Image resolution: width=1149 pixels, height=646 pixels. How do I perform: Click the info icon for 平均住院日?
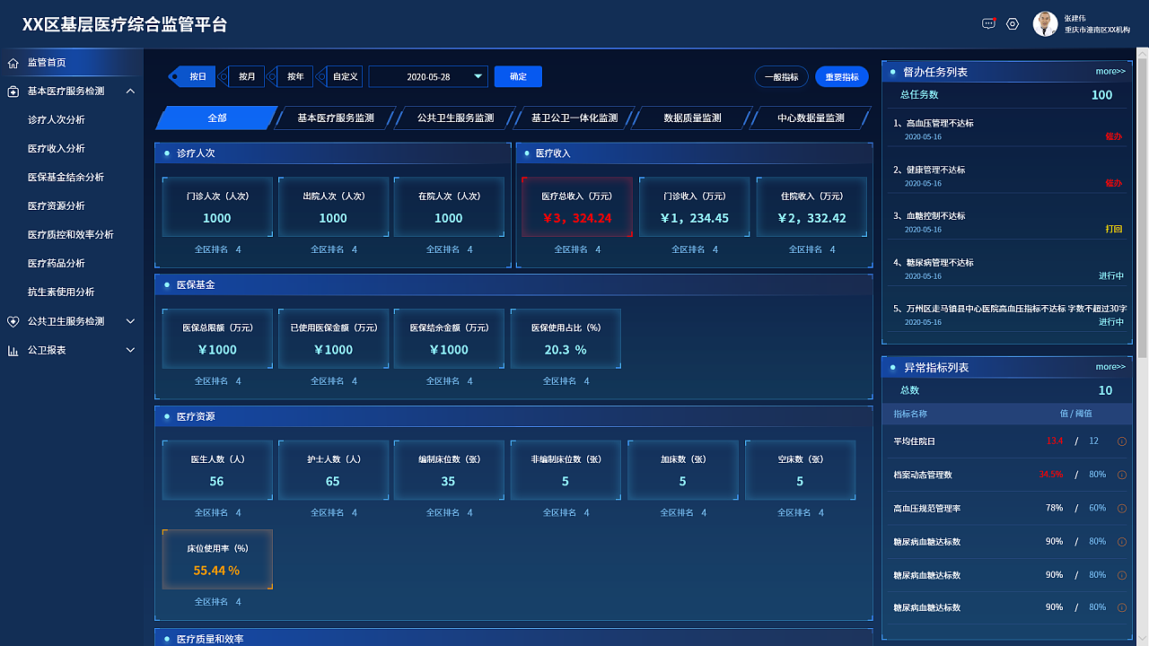pos(1121,441)
